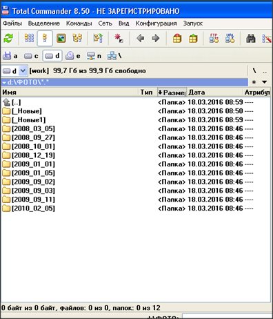
Task: Click the pack files gift icon
Action: coord(177,38)
